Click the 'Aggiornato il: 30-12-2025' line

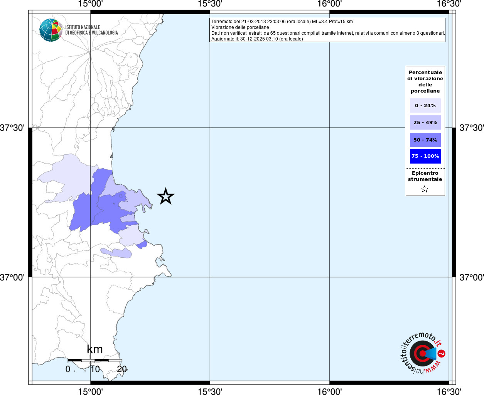[x=257, y=39]
